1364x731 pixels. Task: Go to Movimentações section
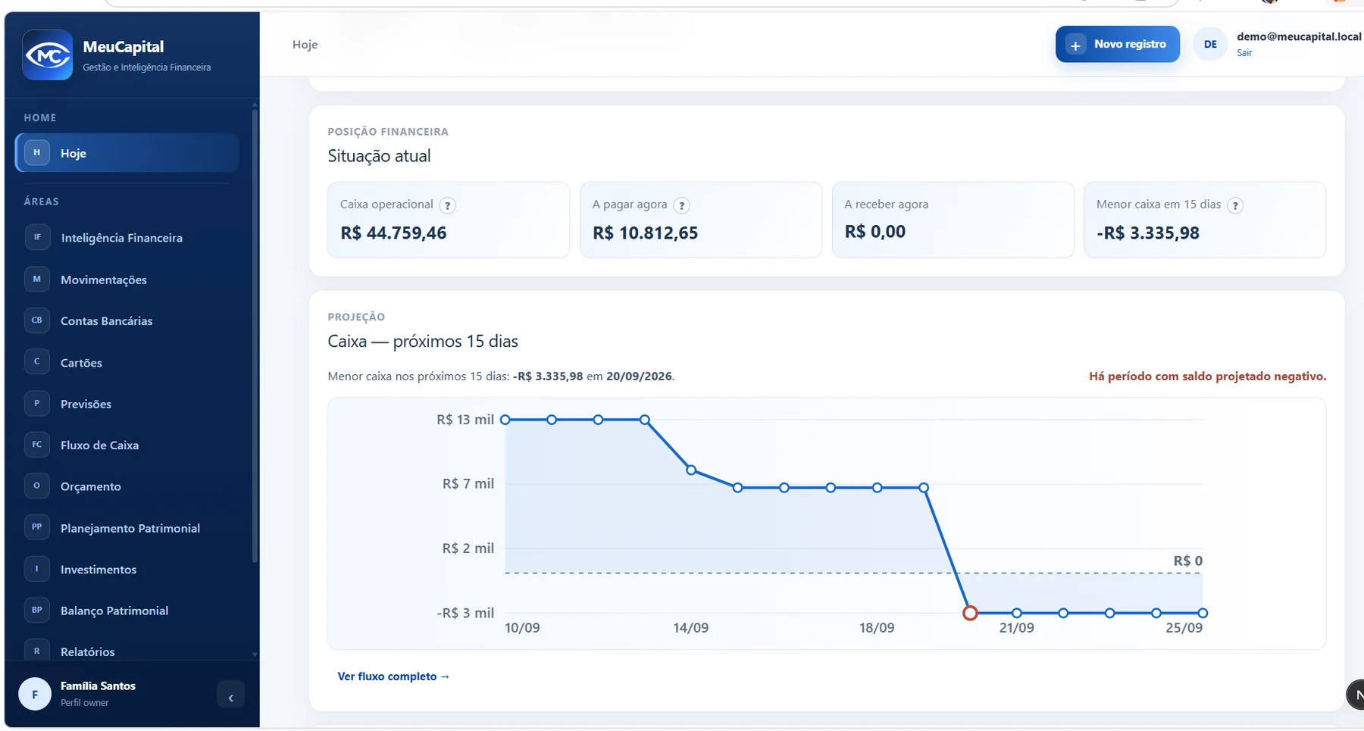coord(127,280)
